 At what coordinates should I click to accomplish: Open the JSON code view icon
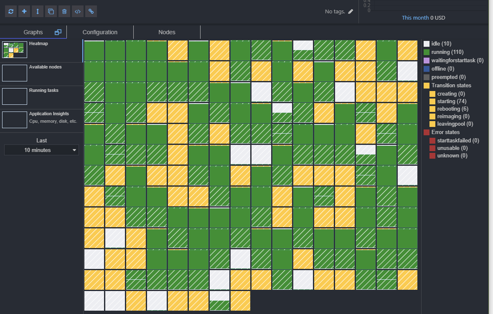[77, 11]
